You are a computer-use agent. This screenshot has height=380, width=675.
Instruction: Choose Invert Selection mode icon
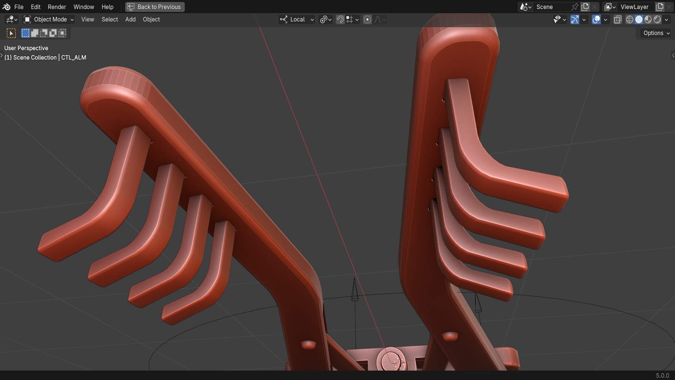tap(53, 33)
